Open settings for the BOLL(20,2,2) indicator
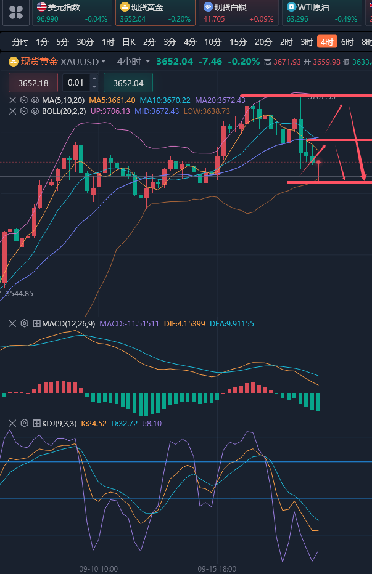 (x=24, y=111)
